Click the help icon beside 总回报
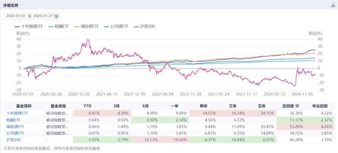Viewport: 338px width, 153px height. [297, 106]
